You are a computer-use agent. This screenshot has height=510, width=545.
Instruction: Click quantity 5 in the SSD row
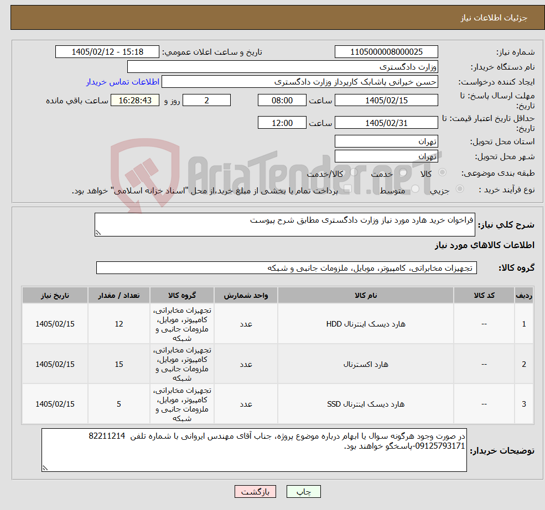[119, 404]
